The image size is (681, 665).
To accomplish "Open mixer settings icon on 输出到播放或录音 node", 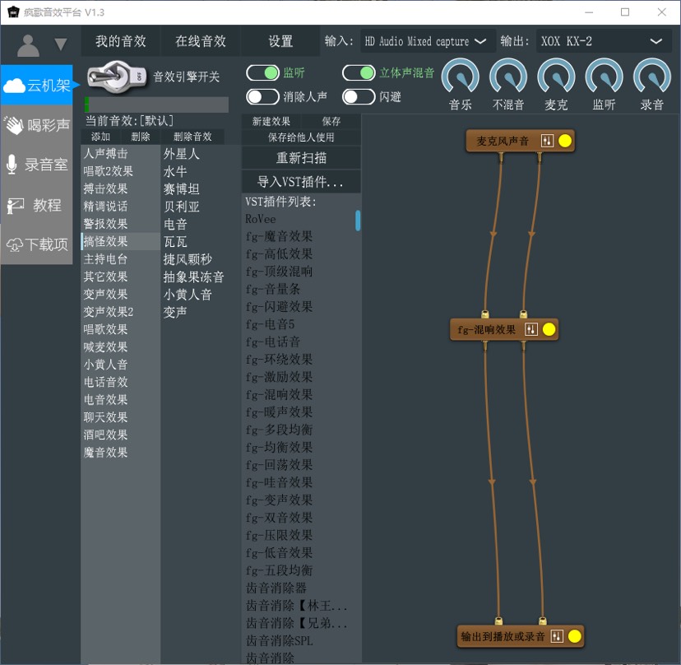I will coord(557,637).
